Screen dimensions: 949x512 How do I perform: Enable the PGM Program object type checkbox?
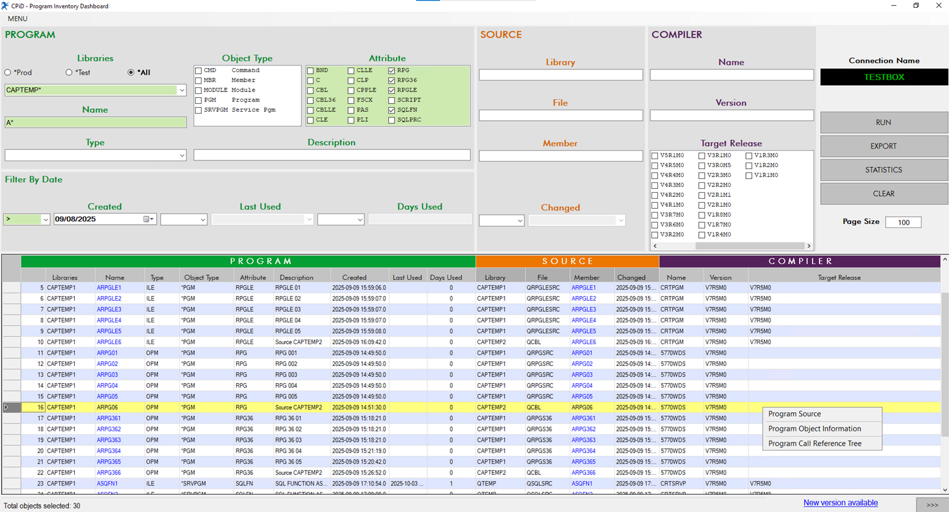pos(198,100)
